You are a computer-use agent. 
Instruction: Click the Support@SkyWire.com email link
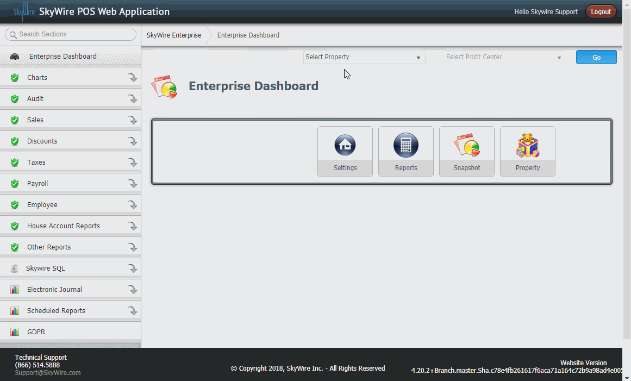[x=48, y=373]
